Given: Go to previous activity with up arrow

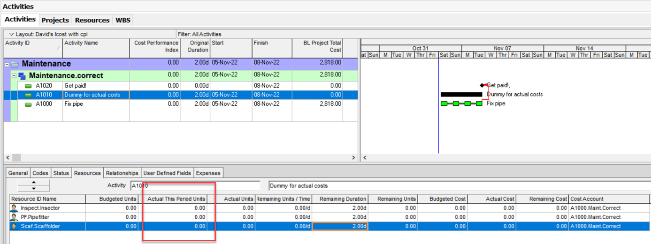Looking at the screenshot, I should 34,182.
